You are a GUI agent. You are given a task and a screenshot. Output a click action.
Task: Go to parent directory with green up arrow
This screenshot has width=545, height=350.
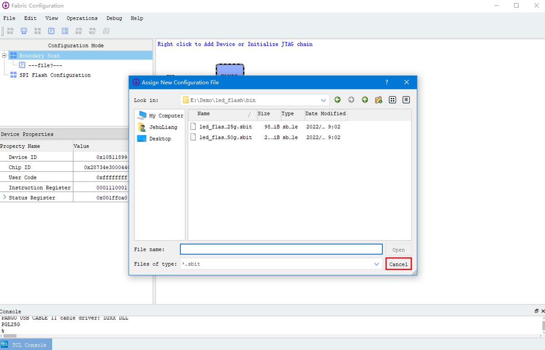[365, 100]
